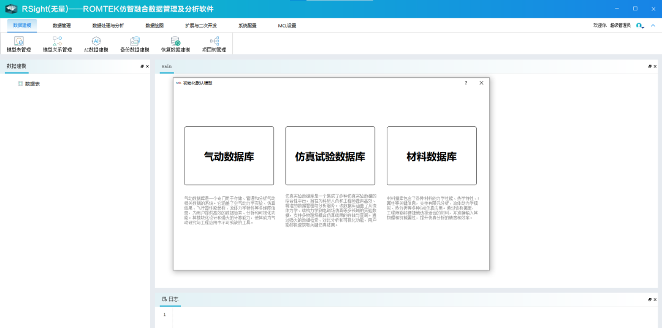Launch AI数据建模 from the toolbar
The width and height of the screenshot is (662, 328).
tap(96, 44)
